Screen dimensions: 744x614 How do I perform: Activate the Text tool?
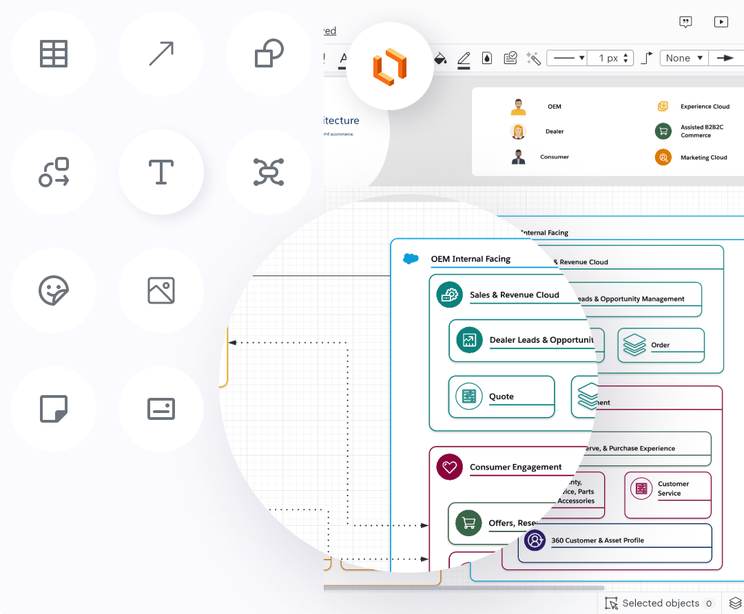(161, 172)
